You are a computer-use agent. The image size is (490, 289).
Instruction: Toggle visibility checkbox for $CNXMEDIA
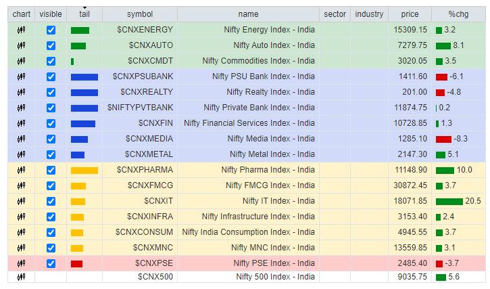(51, 139)
